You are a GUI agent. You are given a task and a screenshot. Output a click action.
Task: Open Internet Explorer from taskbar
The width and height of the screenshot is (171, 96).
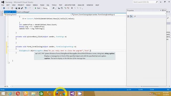[10, 94]
